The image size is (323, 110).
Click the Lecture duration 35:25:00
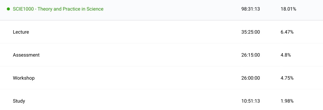click(251, 32)
